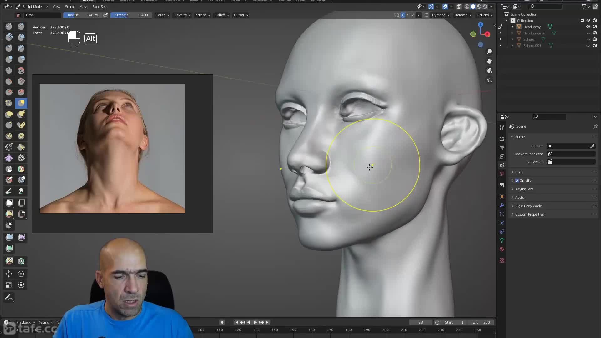Click the brush Strength slider
The width and height of the screenshot is (601, 338).
click(x=131, y=15)
